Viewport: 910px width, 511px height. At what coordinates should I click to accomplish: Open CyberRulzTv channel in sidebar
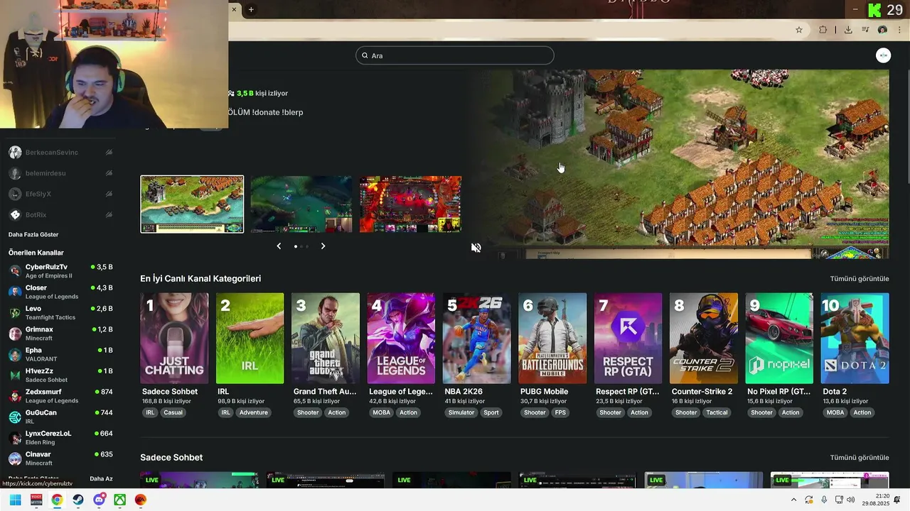[x=60, y=271]
